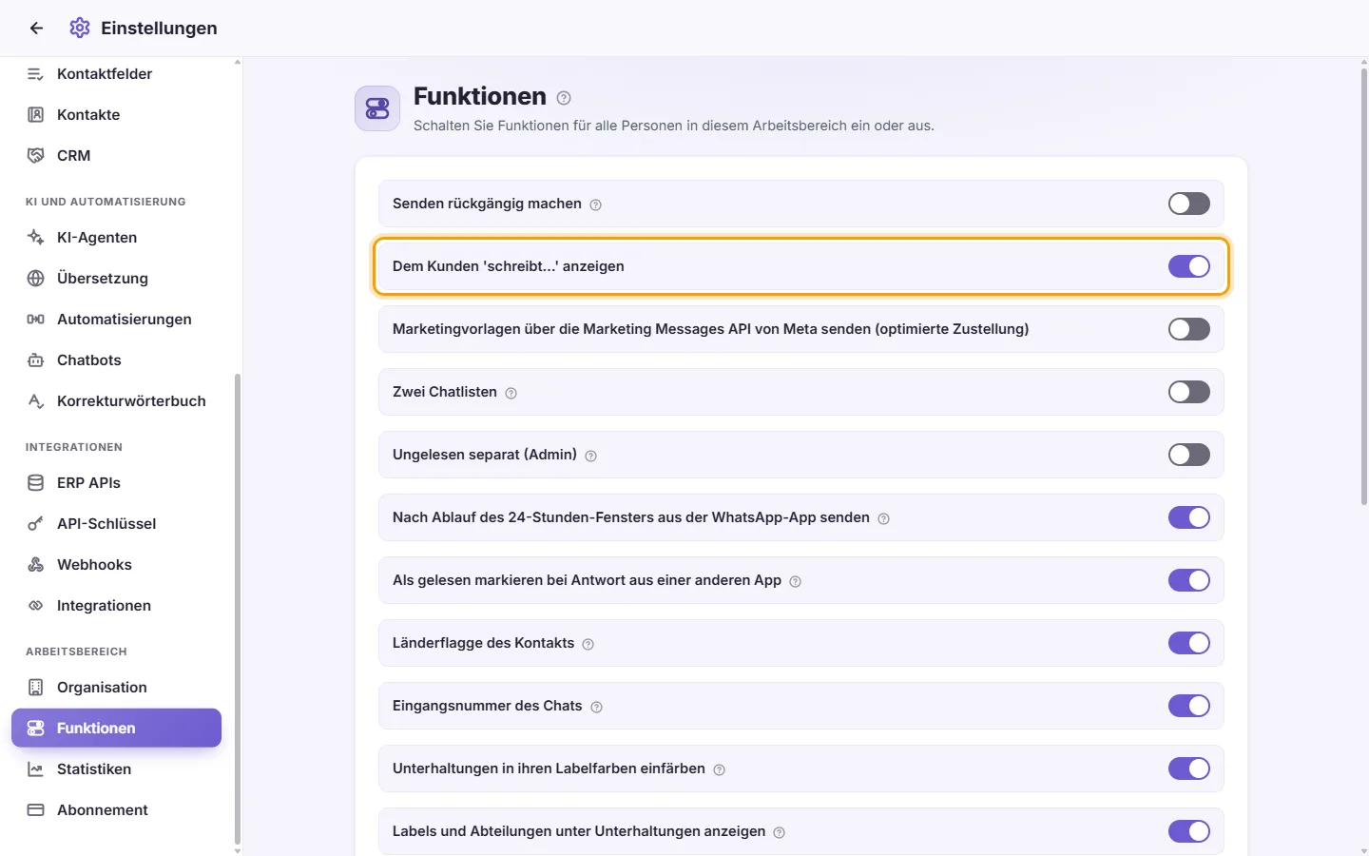1369x856 pixels.
Task: Enable Senden rückgängig machen toggle
Action: [1189, 204]
